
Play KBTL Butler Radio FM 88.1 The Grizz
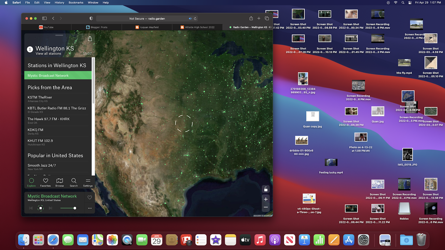[58, 110]
